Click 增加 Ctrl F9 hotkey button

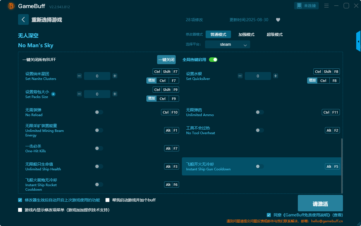(163, 99)
